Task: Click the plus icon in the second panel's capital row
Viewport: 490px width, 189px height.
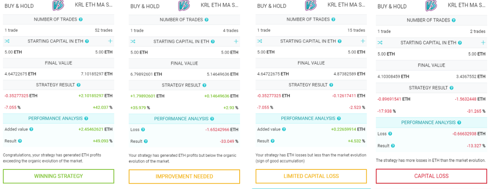Action: click(236, 41)
